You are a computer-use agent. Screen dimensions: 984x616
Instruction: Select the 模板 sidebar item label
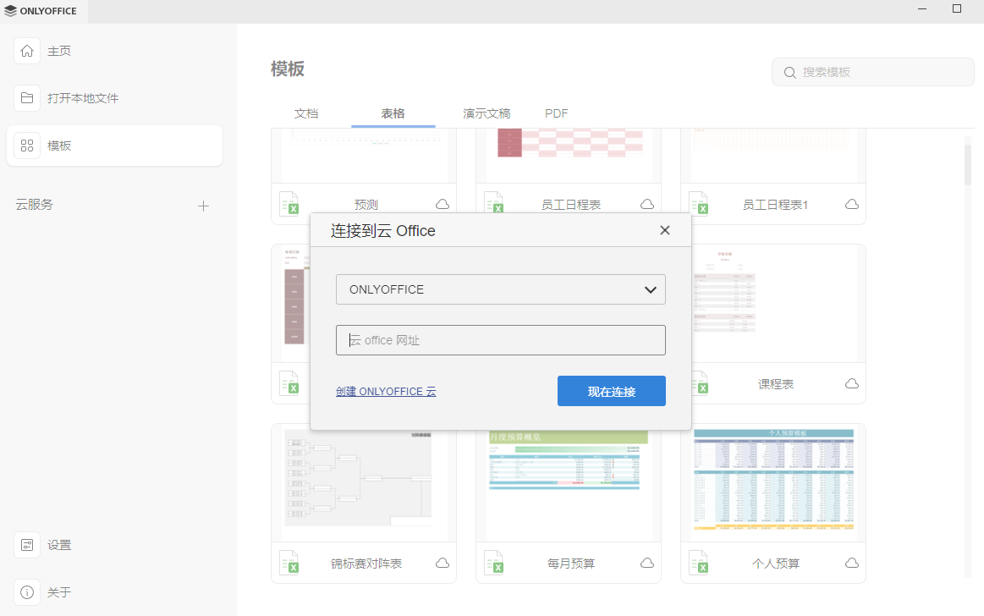(x=59, y=146)
